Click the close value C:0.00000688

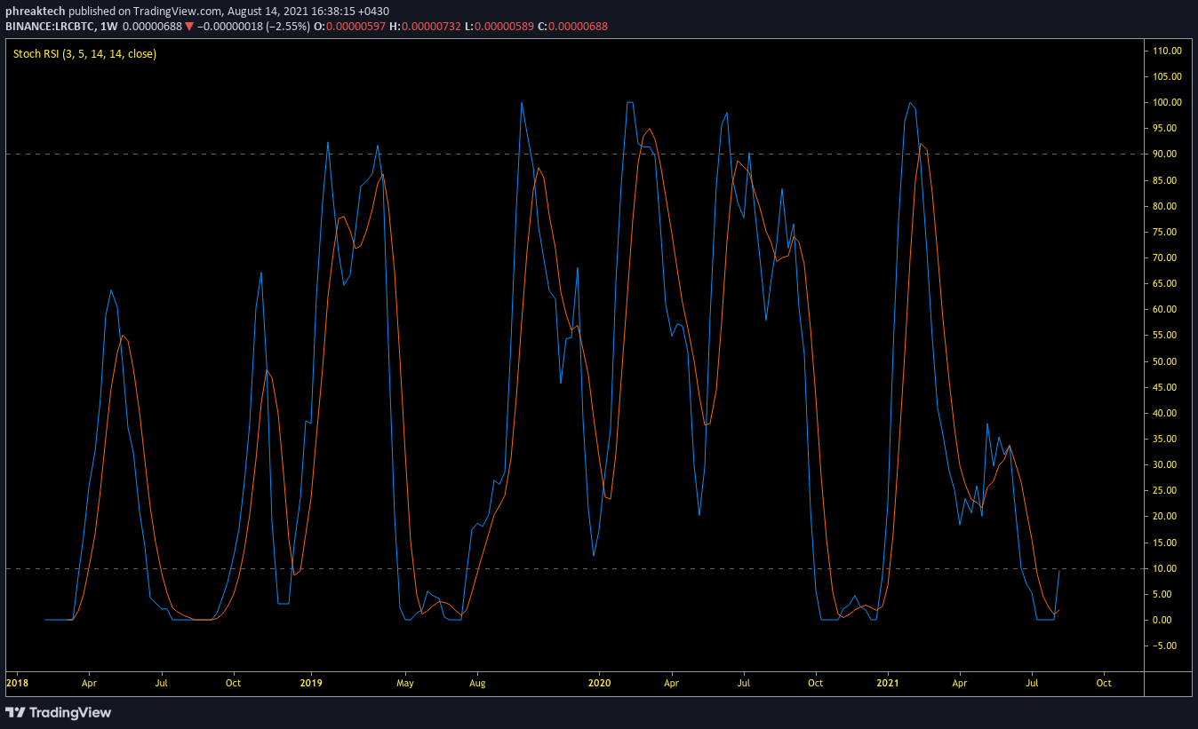click(x=571, y=27)
